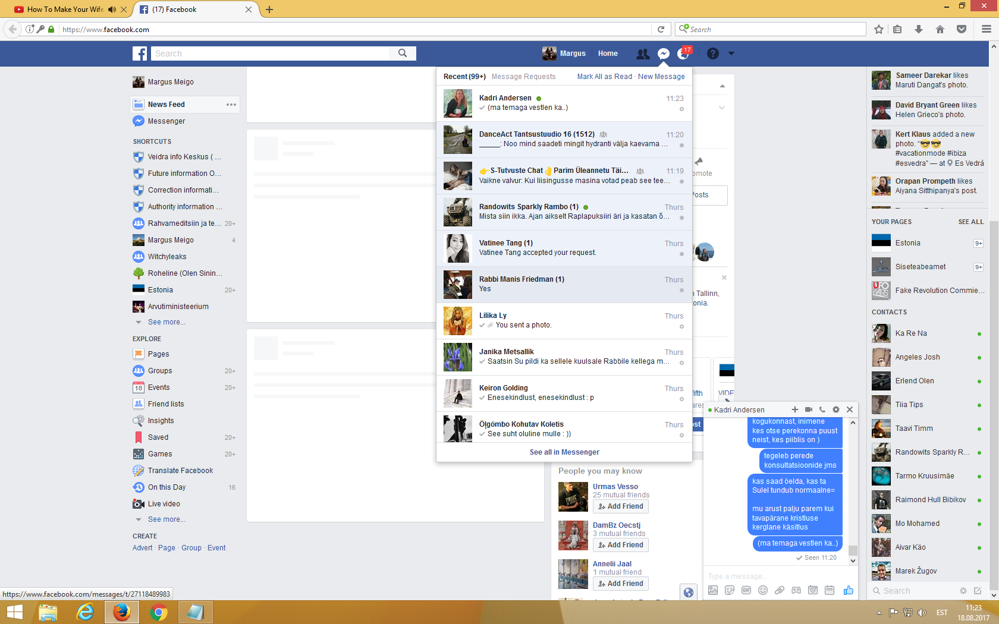Viewport: 999px width, 624px height.
Task: Click the Facebook search input field
Action: click(x=270, y=53)
